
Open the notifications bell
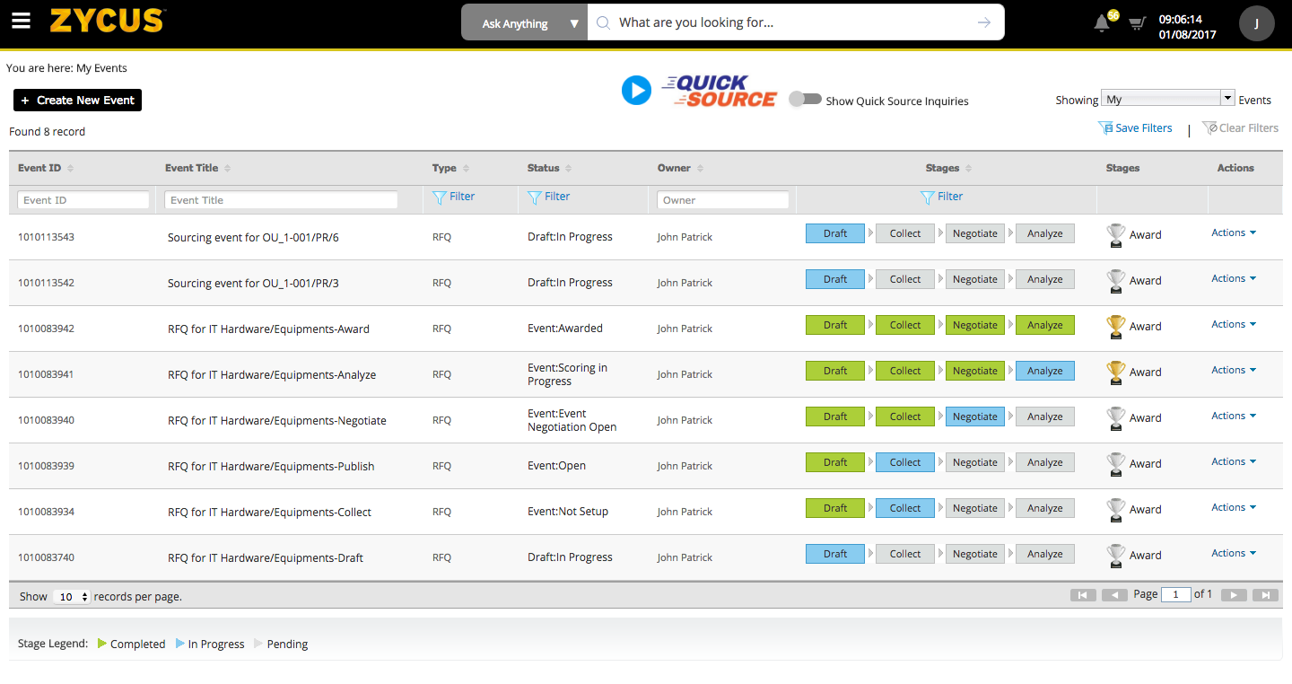pyautogui.click(x=1103, y=23)
